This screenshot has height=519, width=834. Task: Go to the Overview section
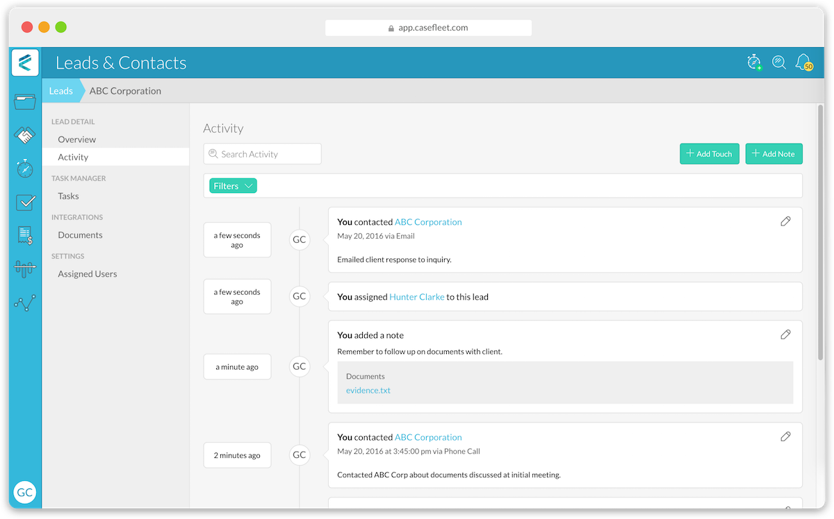[x=77, y=139]
